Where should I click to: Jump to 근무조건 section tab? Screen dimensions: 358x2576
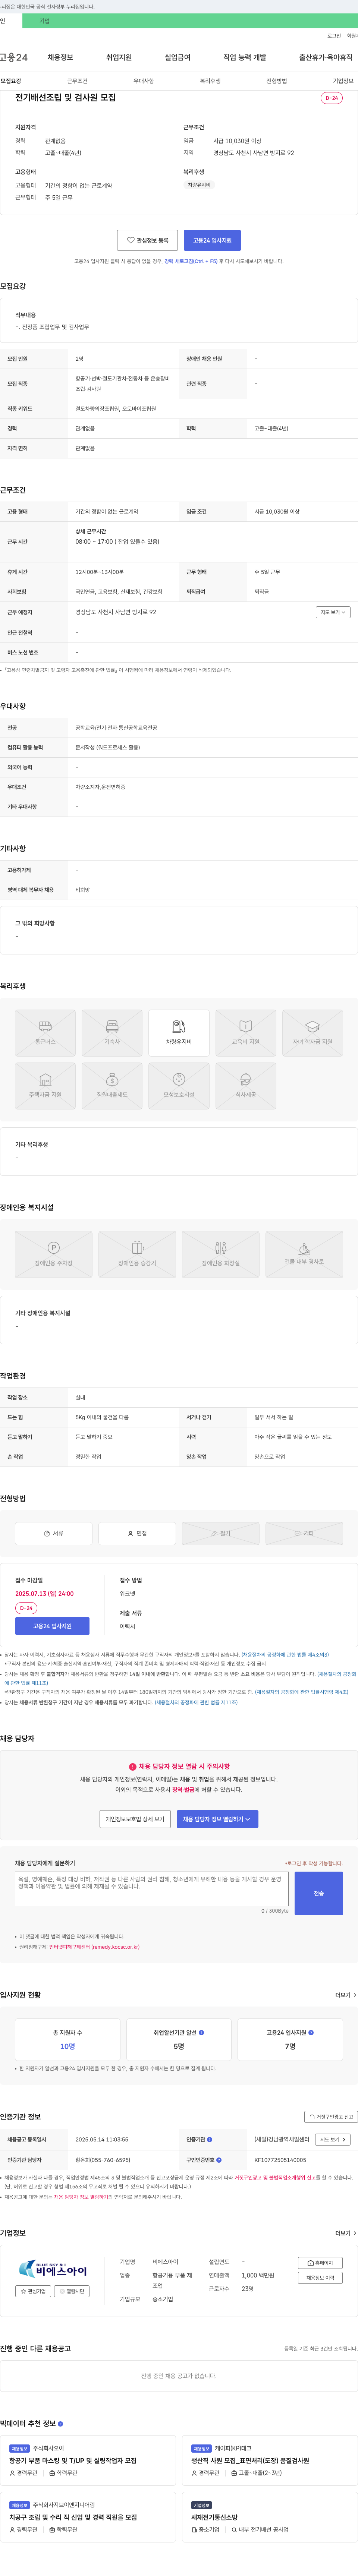[77, 81]
